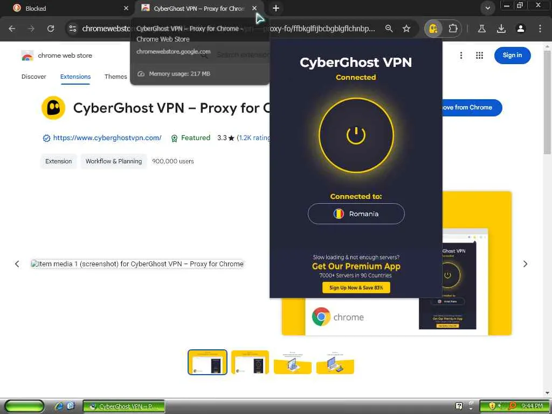
Task: Open the Themes tab in web store
Action: [x=116, y=77]
